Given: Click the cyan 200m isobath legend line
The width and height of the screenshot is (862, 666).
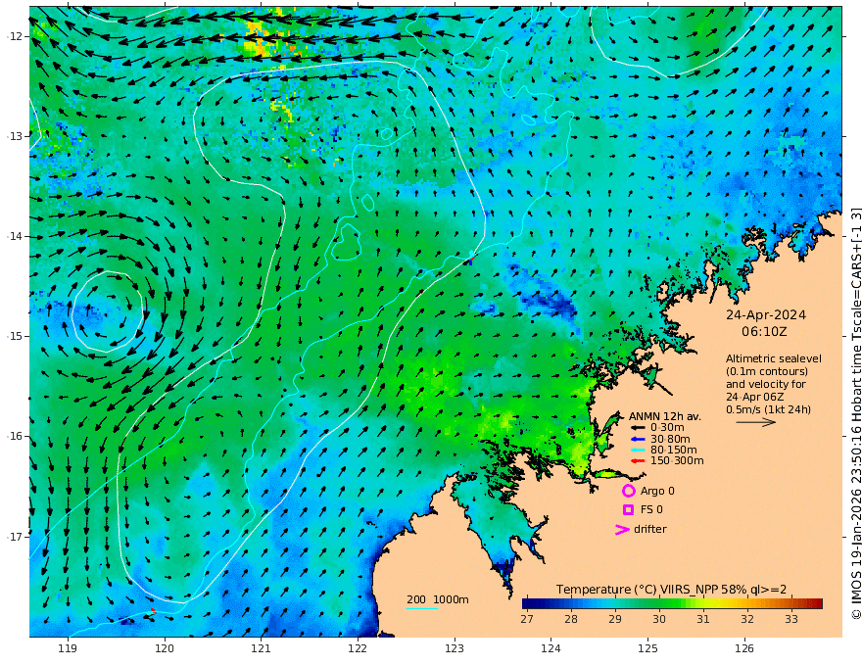Looking at the screenshot, I should coord(422,608).
